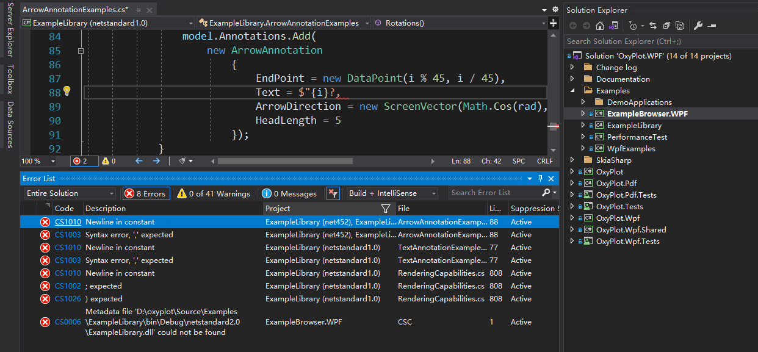Open the Error List window options dropdown
758x352 pixels.
point(531,178)
